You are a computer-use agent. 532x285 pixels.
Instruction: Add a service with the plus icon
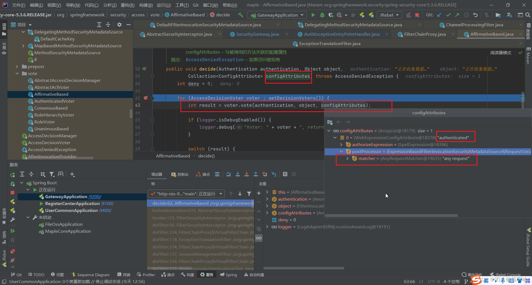[x=72, y=174]
